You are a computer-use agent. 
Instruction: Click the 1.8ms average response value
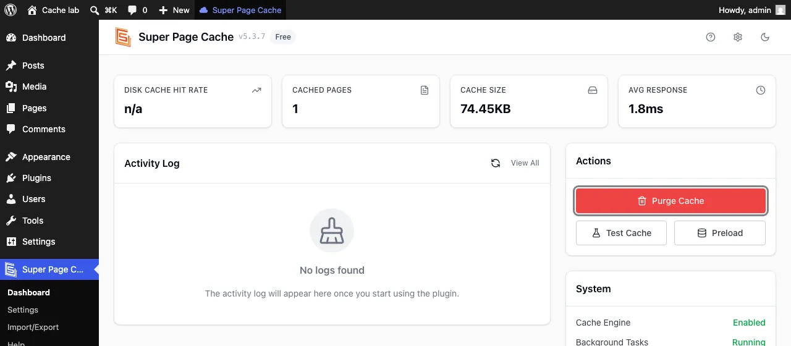click(646, 109)
